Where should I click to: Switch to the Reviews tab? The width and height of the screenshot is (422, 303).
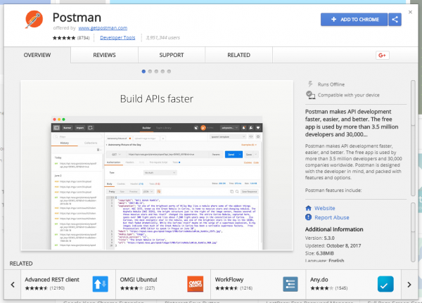[x=104, y=55]
